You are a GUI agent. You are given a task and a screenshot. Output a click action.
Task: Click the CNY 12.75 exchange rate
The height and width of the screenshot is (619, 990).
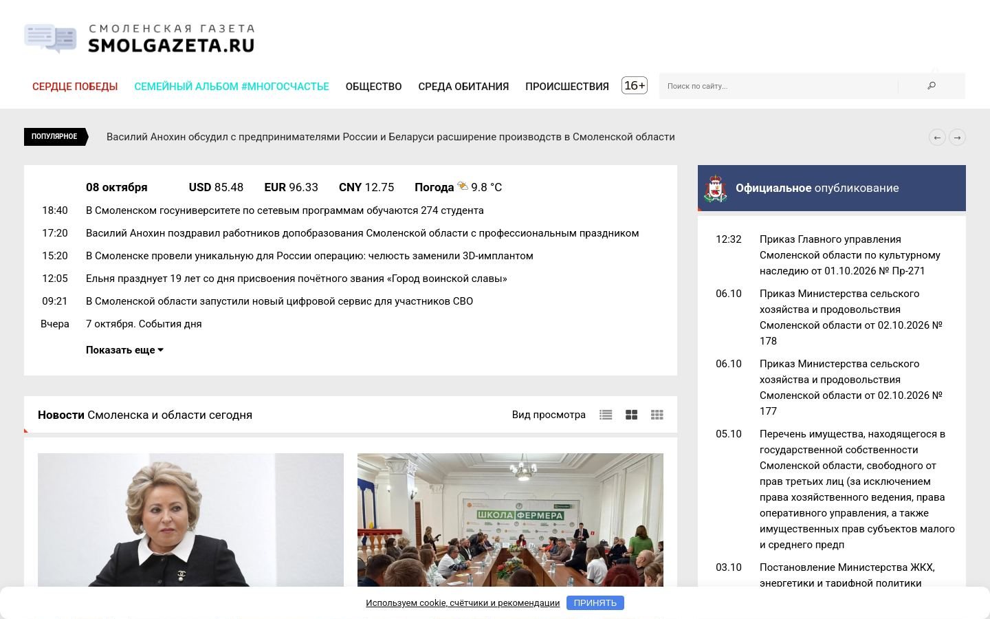pos(366,187)
